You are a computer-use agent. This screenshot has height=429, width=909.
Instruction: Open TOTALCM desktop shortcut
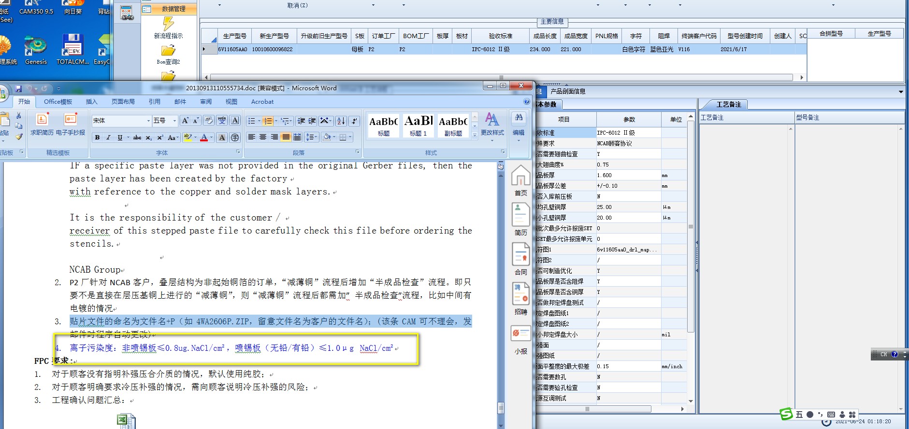coord(72,50)
